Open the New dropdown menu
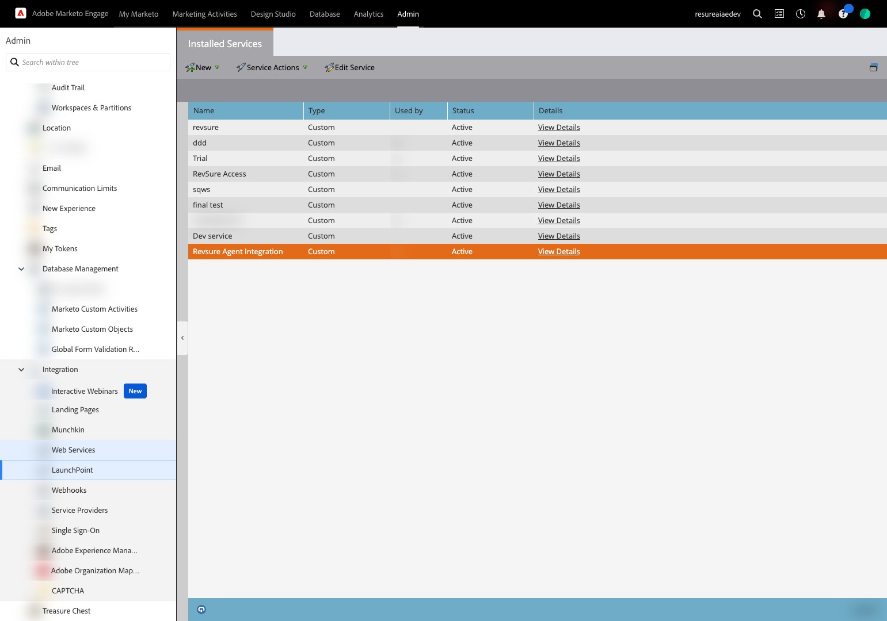This screenshot has height=621, width=887. pyautogui.click(x=203, y=67)
